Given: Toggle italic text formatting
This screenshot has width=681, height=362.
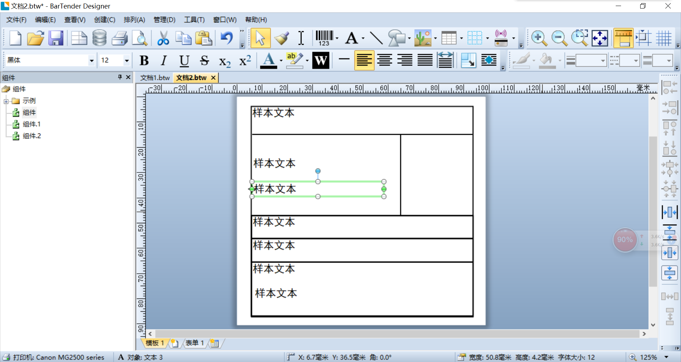Looking at the screenshot, I should point(164,61).
